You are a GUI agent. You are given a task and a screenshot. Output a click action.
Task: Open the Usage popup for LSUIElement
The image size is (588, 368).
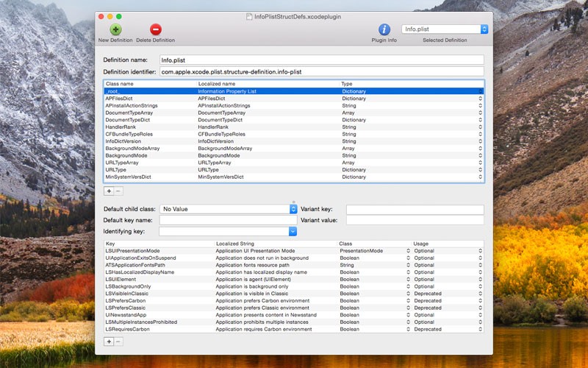click(x=480, y=280)
